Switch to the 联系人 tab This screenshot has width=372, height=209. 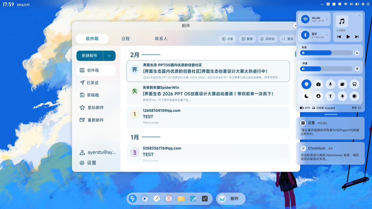(161, 39)
